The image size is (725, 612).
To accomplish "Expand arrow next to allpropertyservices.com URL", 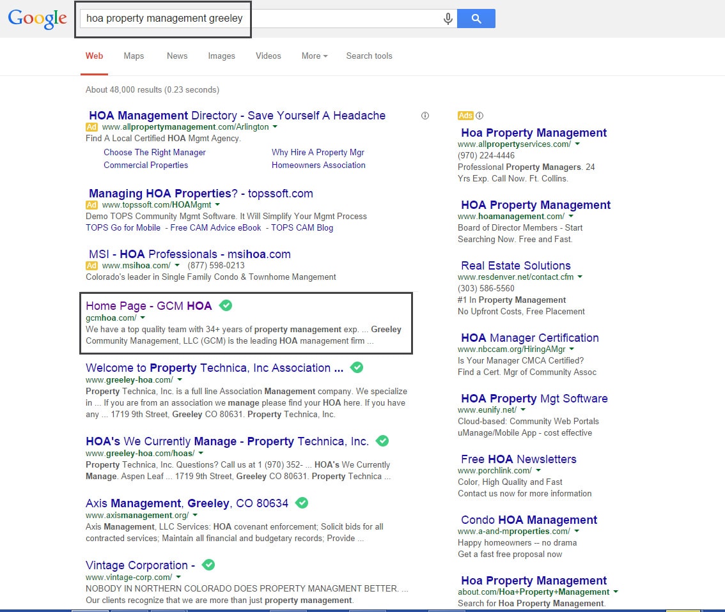I will (x=577, y=144).
